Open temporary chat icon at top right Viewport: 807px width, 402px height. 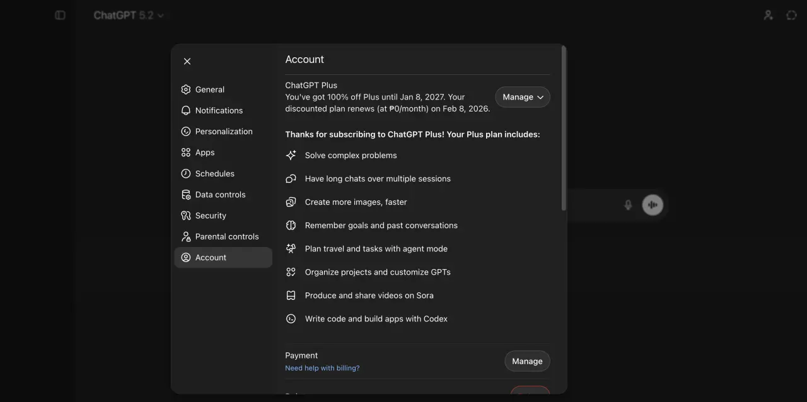[x=792, y=15]
